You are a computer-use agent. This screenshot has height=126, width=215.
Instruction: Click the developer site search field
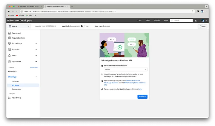pos(182,21)
